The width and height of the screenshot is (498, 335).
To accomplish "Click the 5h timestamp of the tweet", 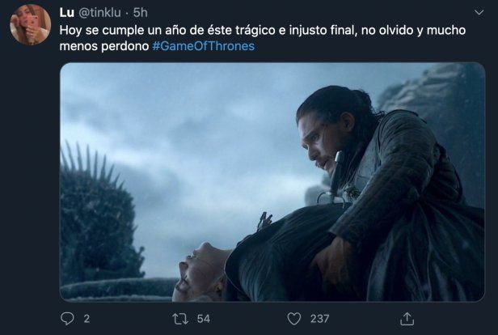I will tap(141, 13).
